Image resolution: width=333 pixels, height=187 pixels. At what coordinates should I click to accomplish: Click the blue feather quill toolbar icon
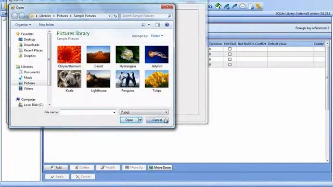click(235, 6)
